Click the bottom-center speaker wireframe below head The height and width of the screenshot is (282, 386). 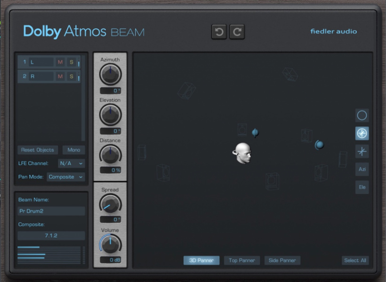[x=272, y=181]
